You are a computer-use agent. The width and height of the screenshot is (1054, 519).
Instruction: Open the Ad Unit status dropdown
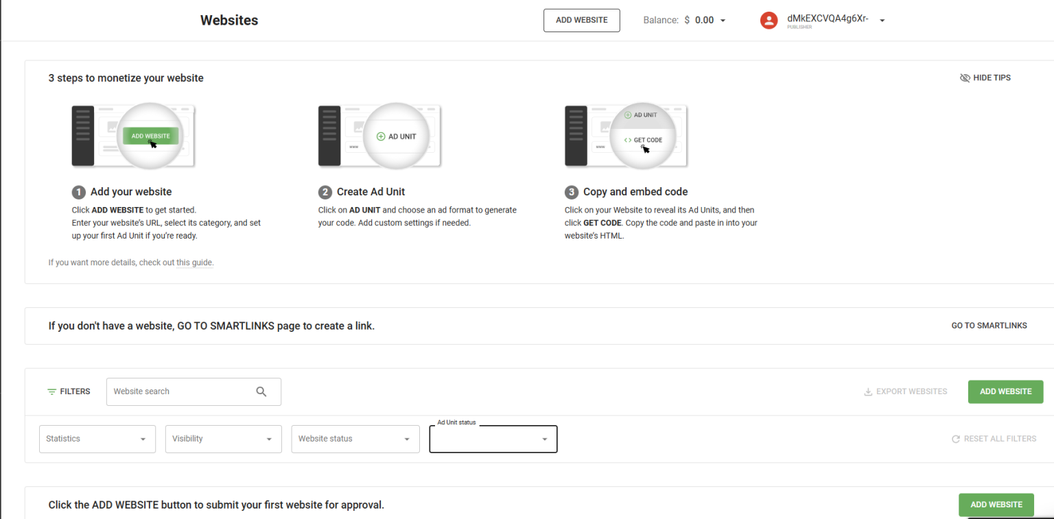(x=493, y=439)
